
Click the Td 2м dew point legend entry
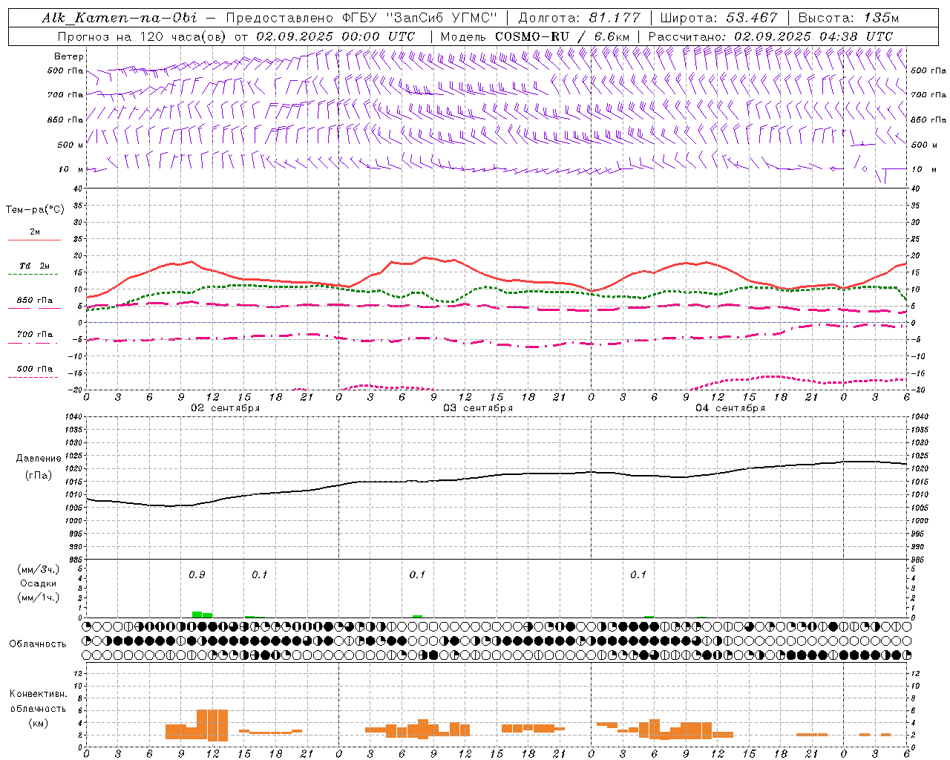(x=35, y=266)
